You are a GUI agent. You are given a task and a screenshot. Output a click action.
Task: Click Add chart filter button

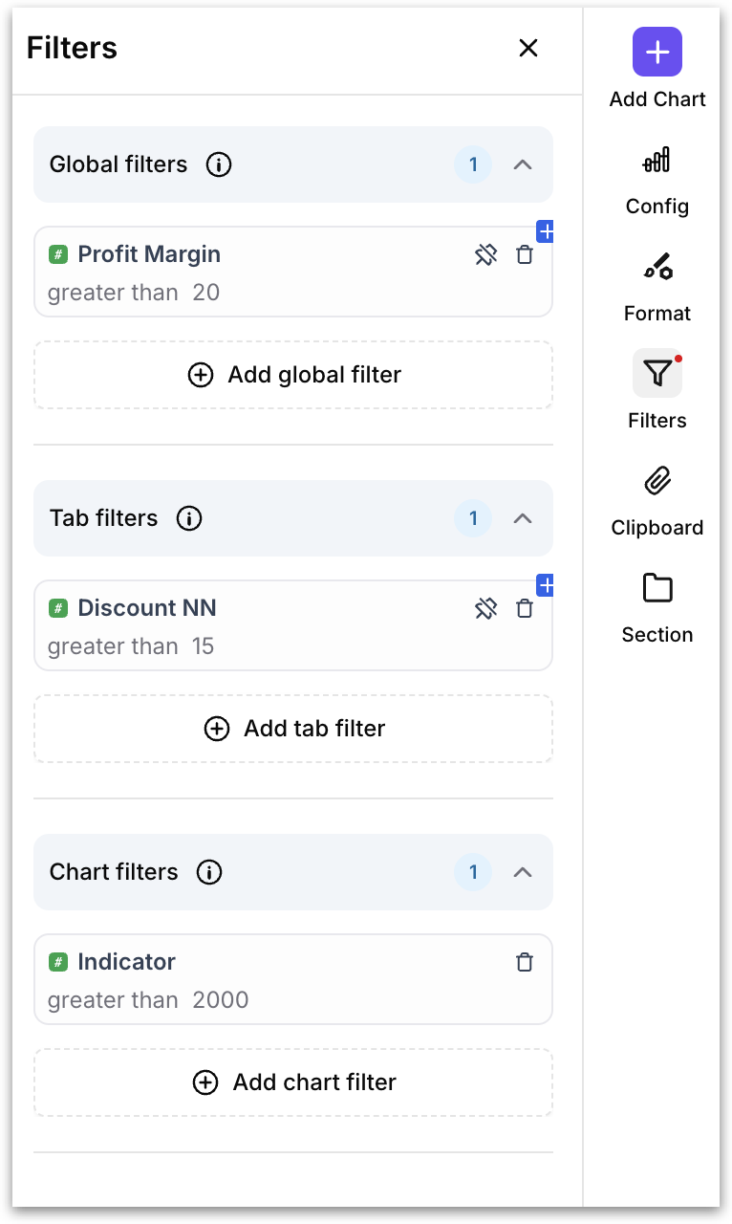(x=293, y=1082)
